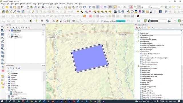Open the Plugins menu
The width and height of the screenshot is (183, 103).
tap(29, 4)
